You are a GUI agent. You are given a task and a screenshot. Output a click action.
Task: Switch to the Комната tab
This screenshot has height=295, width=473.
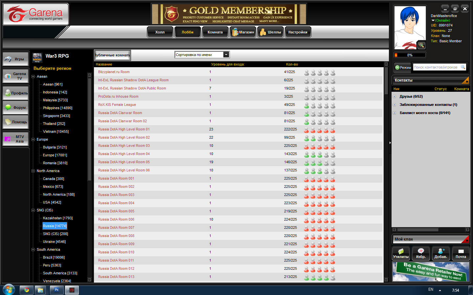coord(215,32)
